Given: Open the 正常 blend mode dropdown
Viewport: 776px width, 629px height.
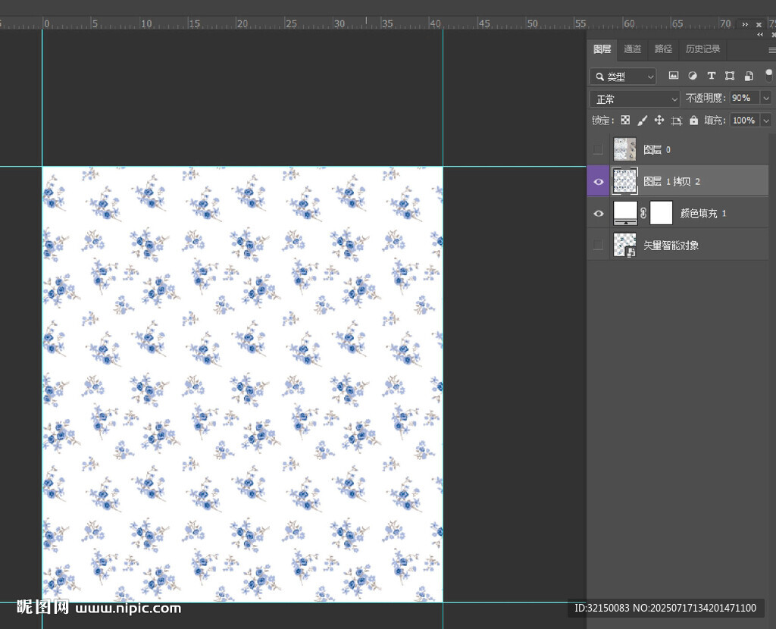Looking at the screenshot, I should 635,99.
